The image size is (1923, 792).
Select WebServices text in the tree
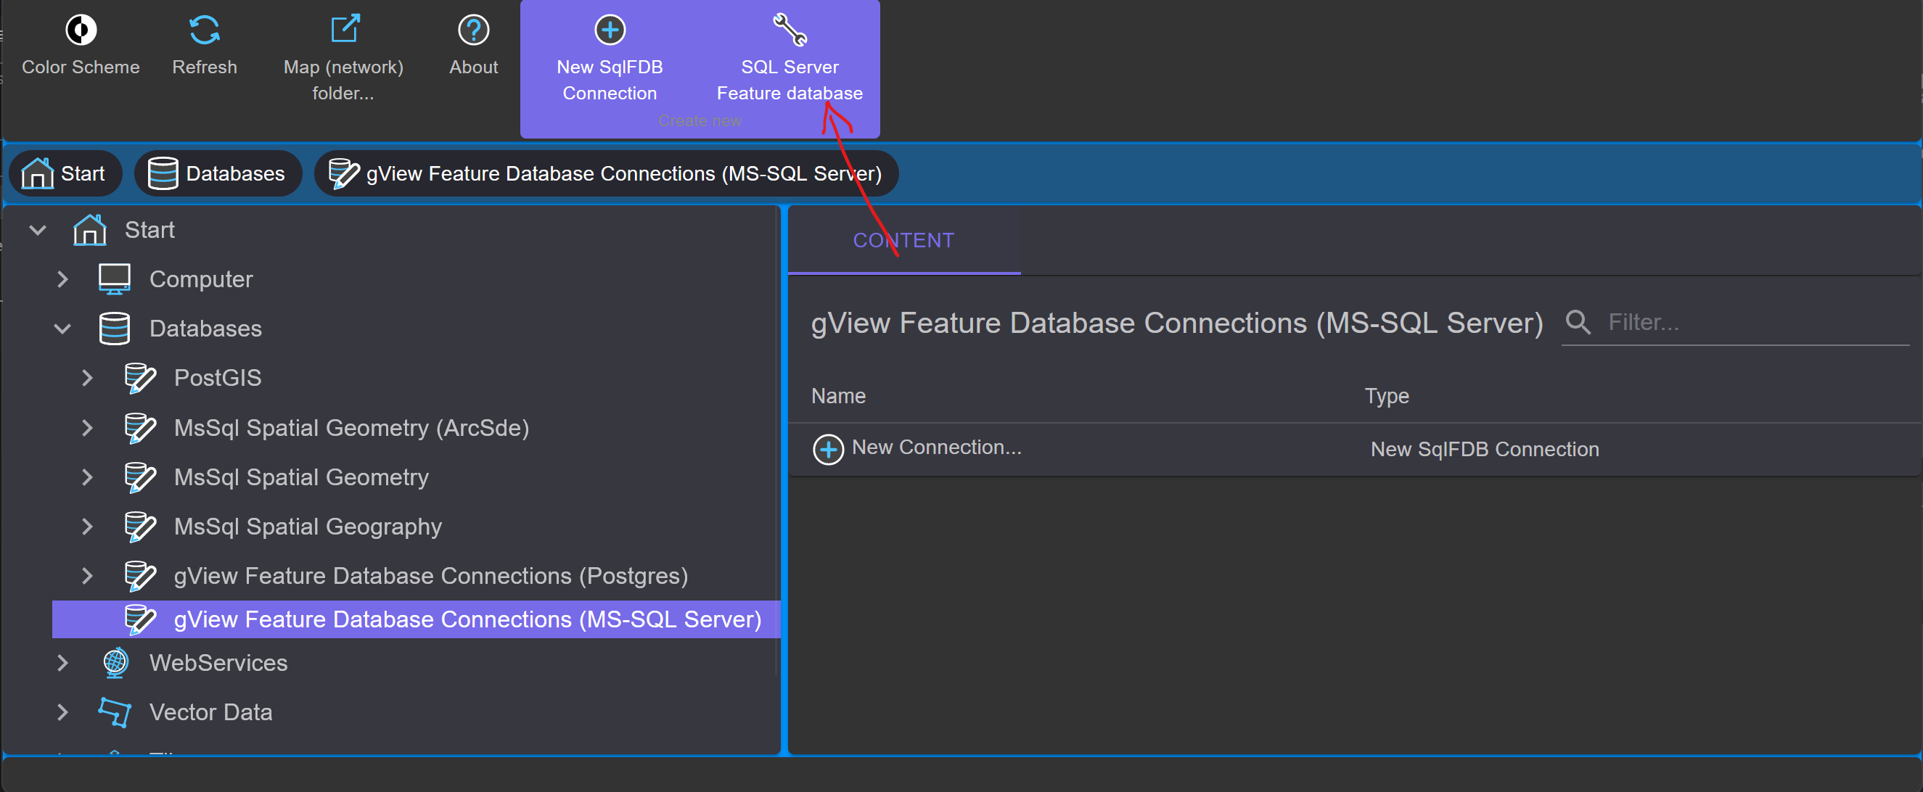coord(218,662)
